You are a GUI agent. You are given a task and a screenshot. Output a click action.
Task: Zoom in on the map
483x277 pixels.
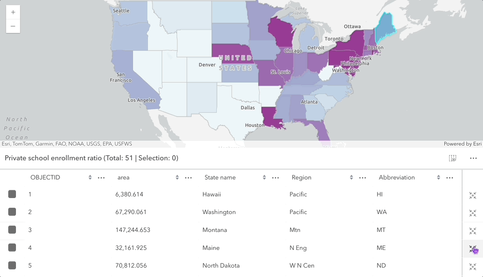(13, 12)
